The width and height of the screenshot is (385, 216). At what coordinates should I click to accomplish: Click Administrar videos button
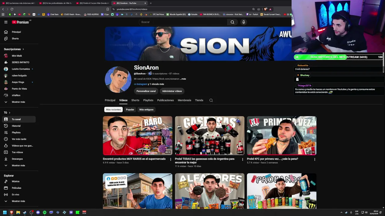pyautogui.click(x=172, y=91)
